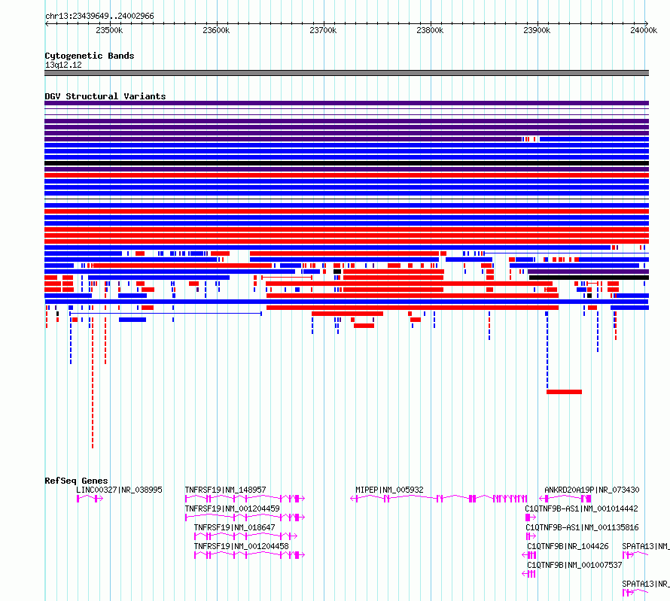Click the 23500k ruler tick label
This screenshot has height=601, width=670.
[109, 30]
